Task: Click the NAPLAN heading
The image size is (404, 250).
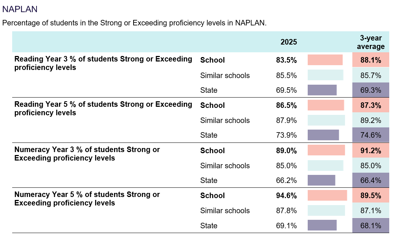Action: (20, 9)
